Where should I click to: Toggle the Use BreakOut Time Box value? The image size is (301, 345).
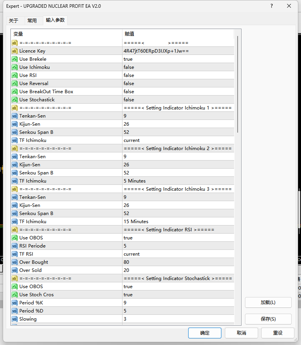178,92
